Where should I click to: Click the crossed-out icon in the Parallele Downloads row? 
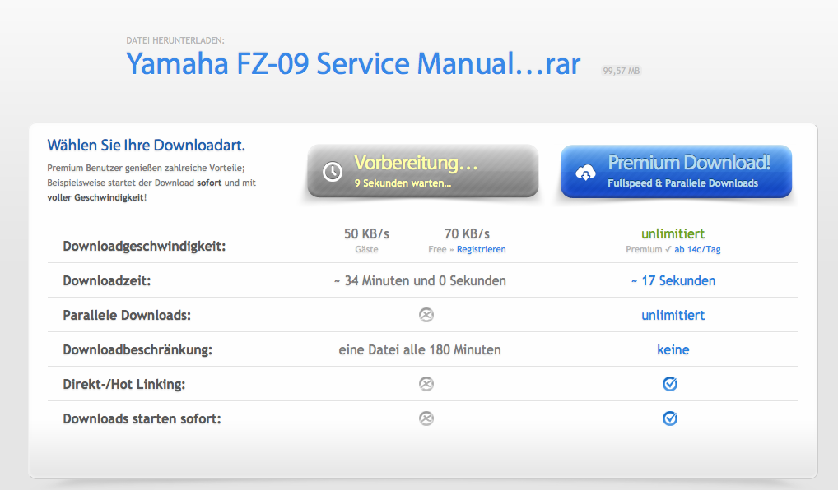(426, 315)
